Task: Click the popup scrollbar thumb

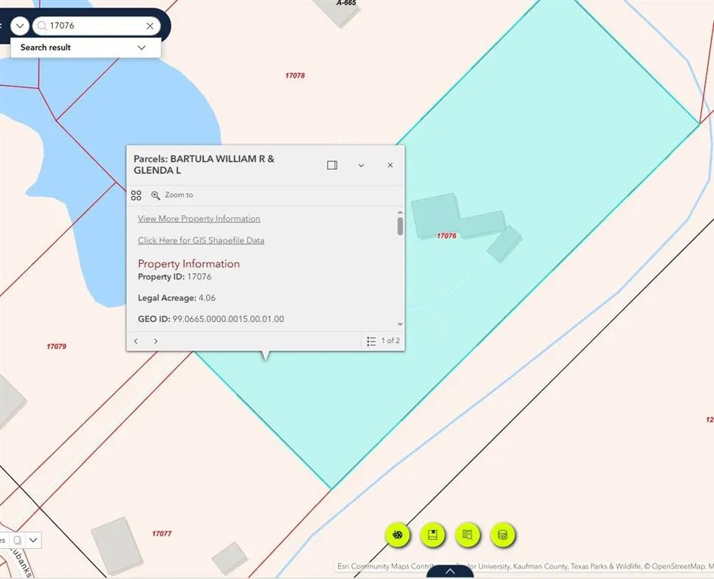Action: click(400, 226)
